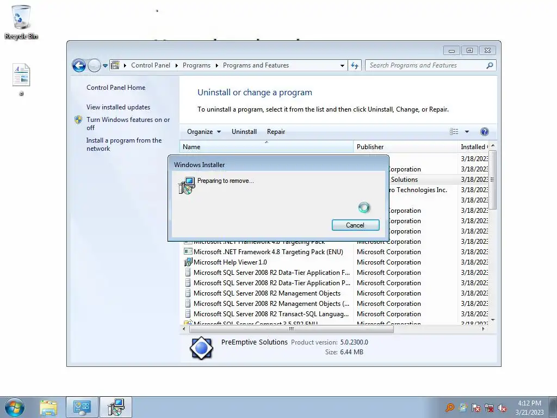Click the horizontal scrollbar thumb
Image resolution: width=557 pixels, height=418 pixels.
[292, 329]
